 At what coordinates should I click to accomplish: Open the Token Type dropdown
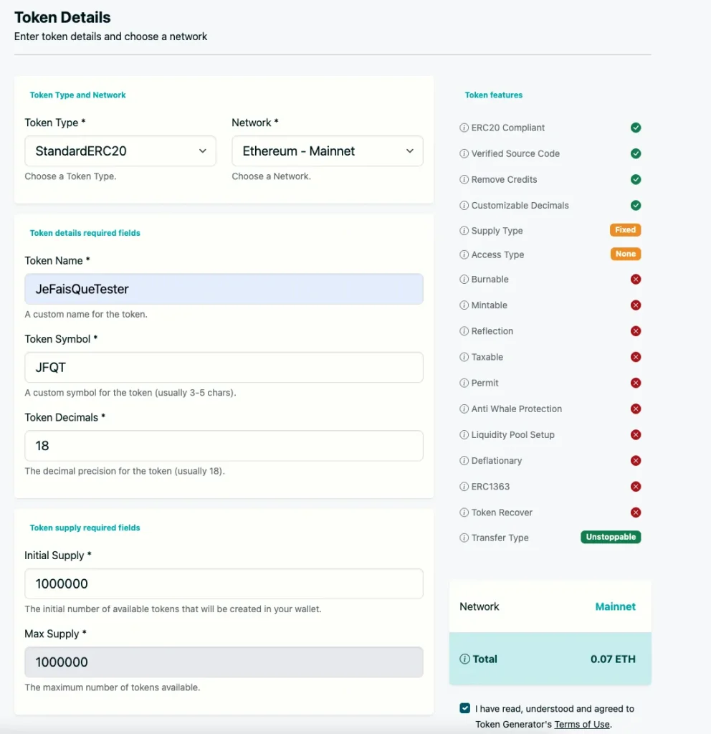(x=120, y=151)
